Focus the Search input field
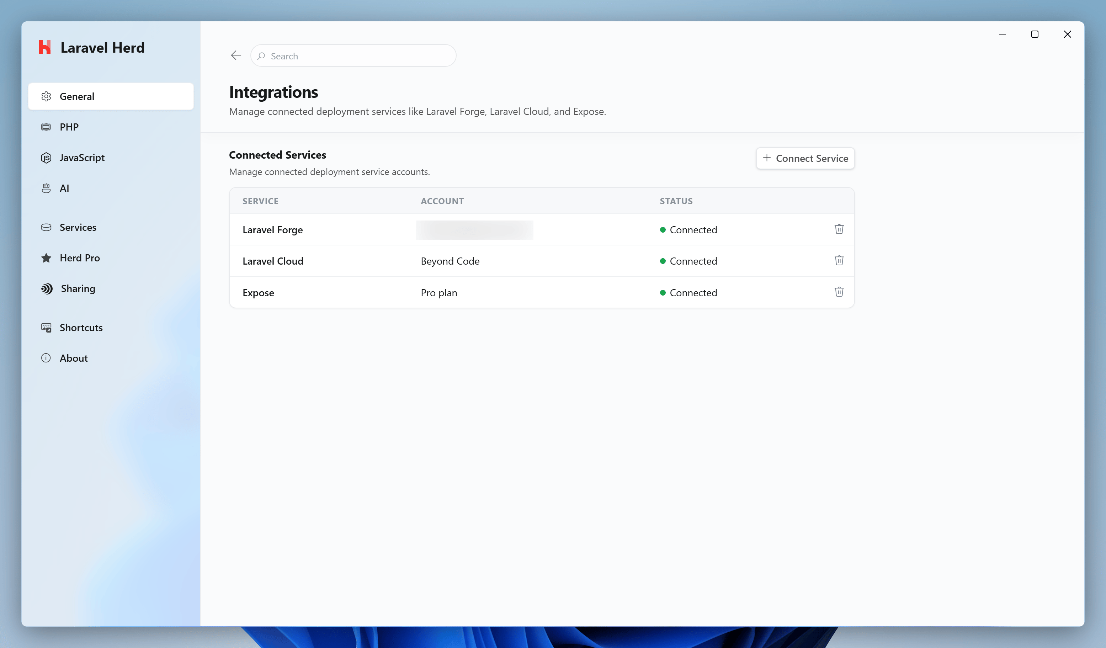 click(x=353, y=56)
